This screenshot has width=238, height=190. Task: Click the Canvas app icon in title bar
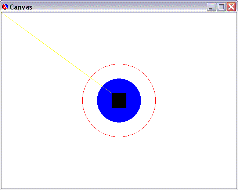(5, 7)
